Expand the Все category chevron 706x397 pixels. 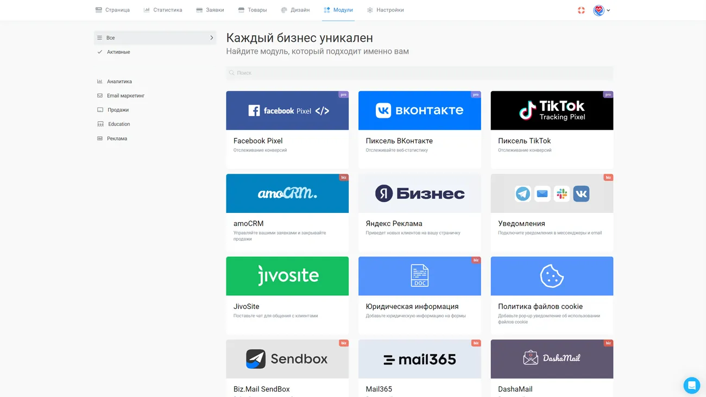tap(211, 38)
